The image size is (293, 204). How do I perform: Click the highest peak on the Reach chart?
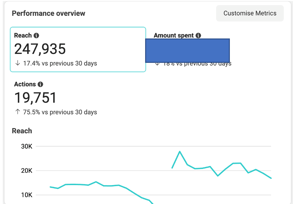click(180, 151)
